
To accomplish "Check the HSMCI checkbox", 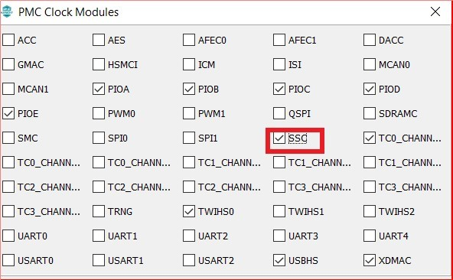I will pos(99,64).
